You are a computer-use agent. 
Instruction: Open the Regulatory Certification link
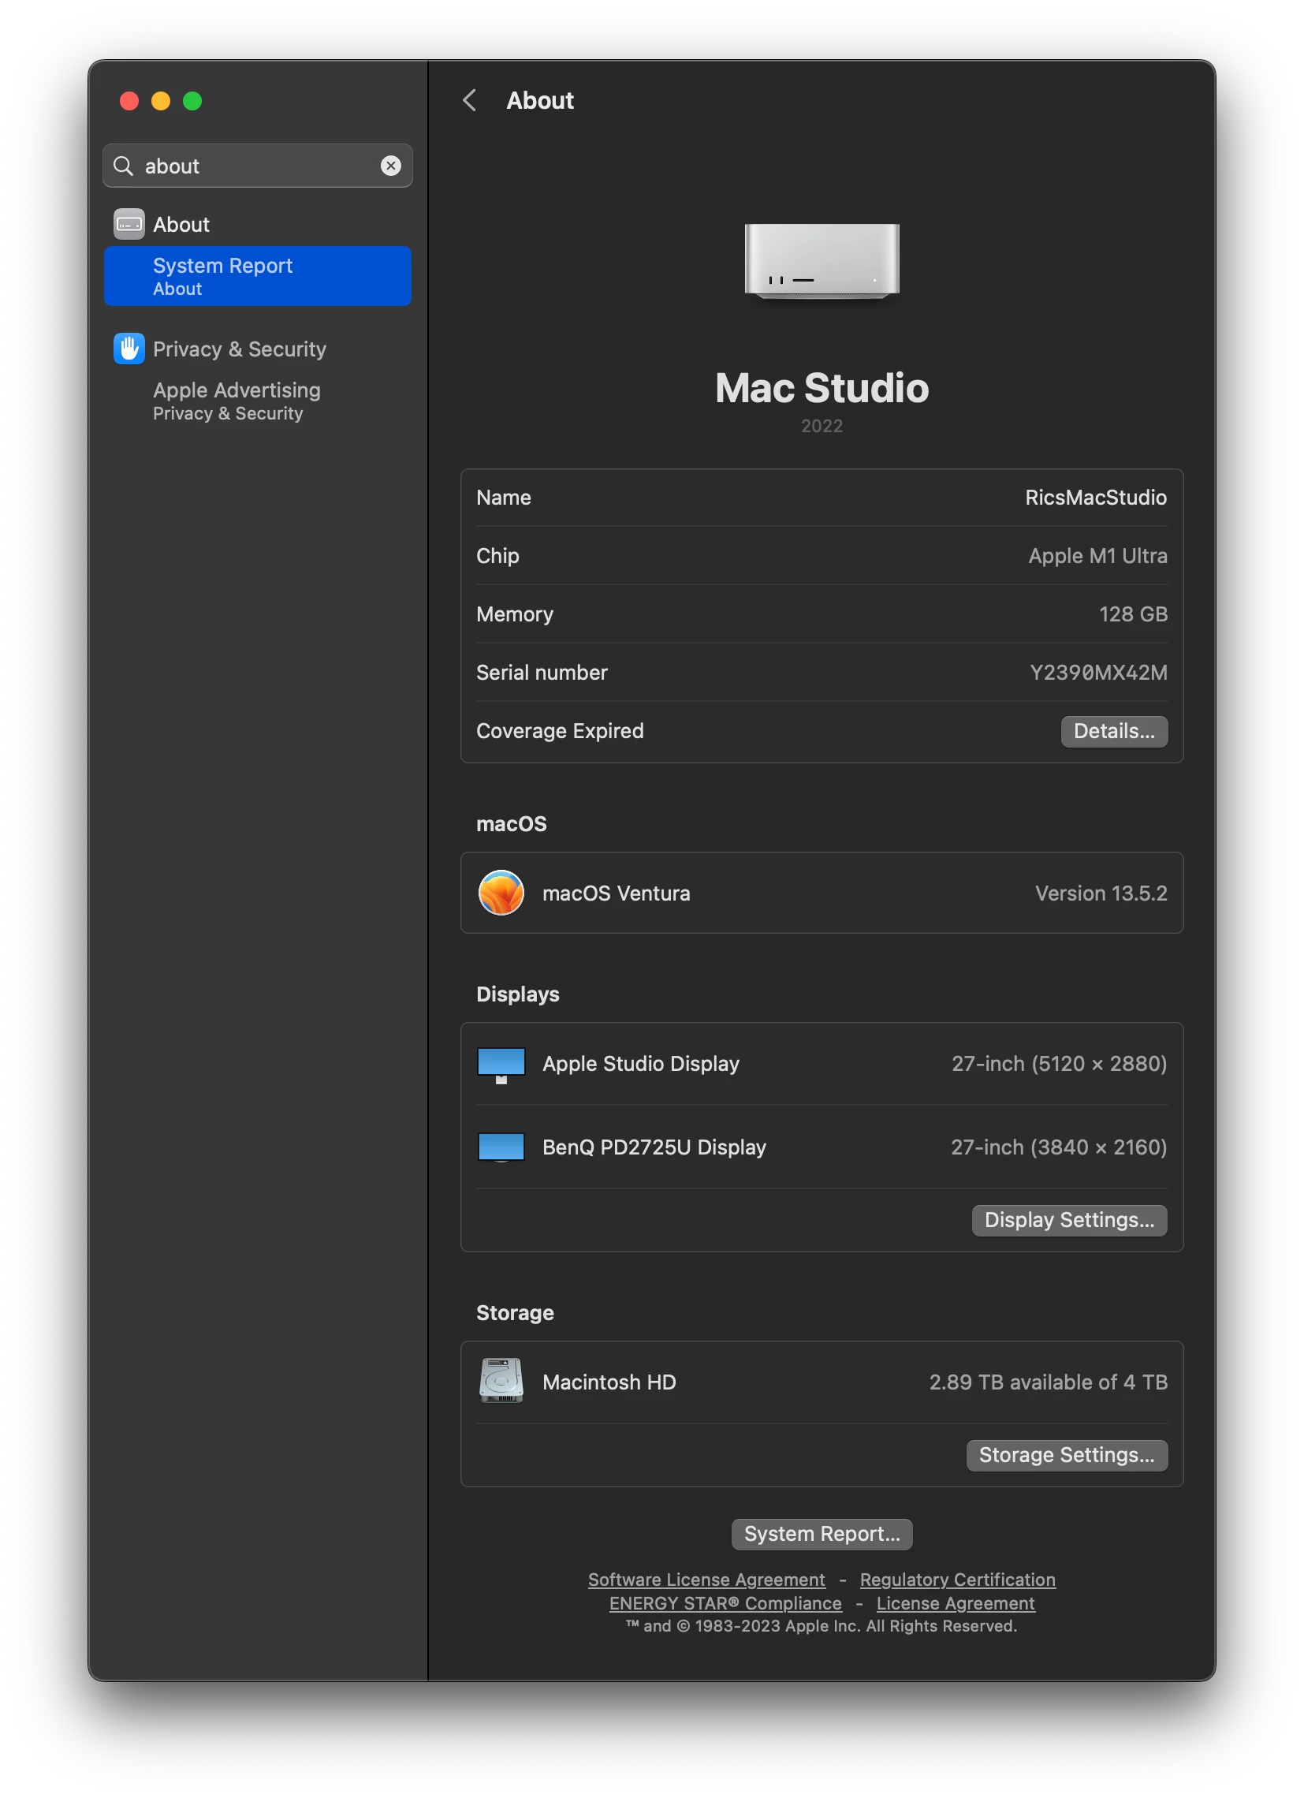pyautogui.click(x=958, y=1580)
